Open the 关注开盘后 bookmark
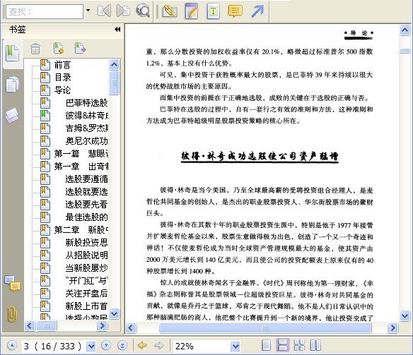Image resolution: width=413 pixels, height=355 pixels. click(x=87, y=294)
